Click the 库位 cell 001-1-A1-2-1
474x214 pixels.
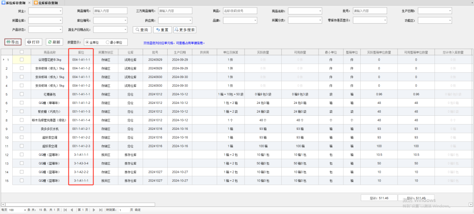tap(81, 129)
